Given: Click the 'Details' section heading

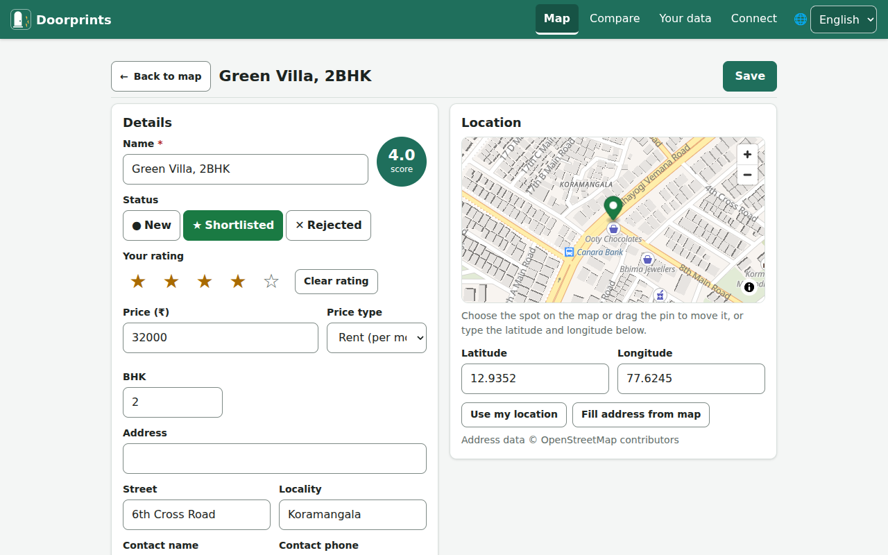Looking at the screenshot, I should click(147, 123).
